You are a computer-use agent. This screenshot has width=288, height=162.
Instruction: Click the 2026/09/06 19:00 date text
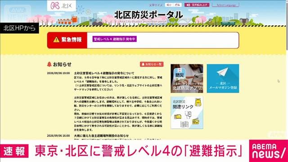click(58, 73)
